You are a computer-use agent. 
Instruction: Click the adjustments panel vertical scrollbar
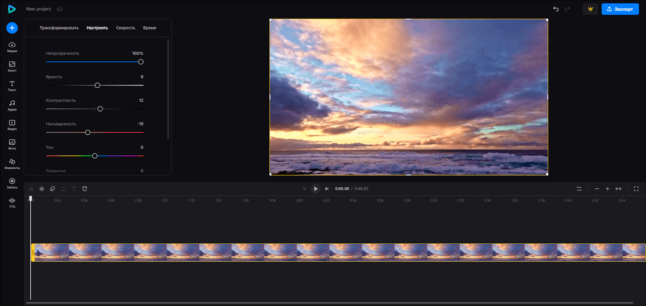point(168,89)
